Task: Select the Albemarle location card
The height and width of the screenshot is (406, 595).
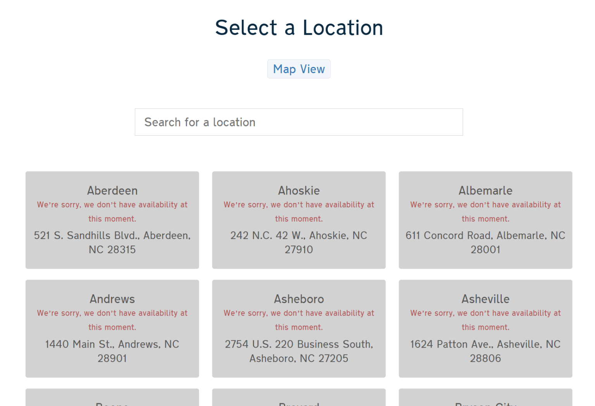Action: [x=485, y=220]
